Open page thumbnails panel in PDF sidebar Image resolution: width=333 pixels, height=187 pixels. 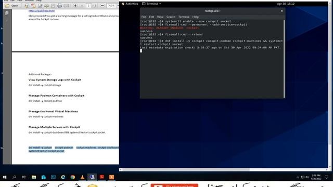coord(7,13)
